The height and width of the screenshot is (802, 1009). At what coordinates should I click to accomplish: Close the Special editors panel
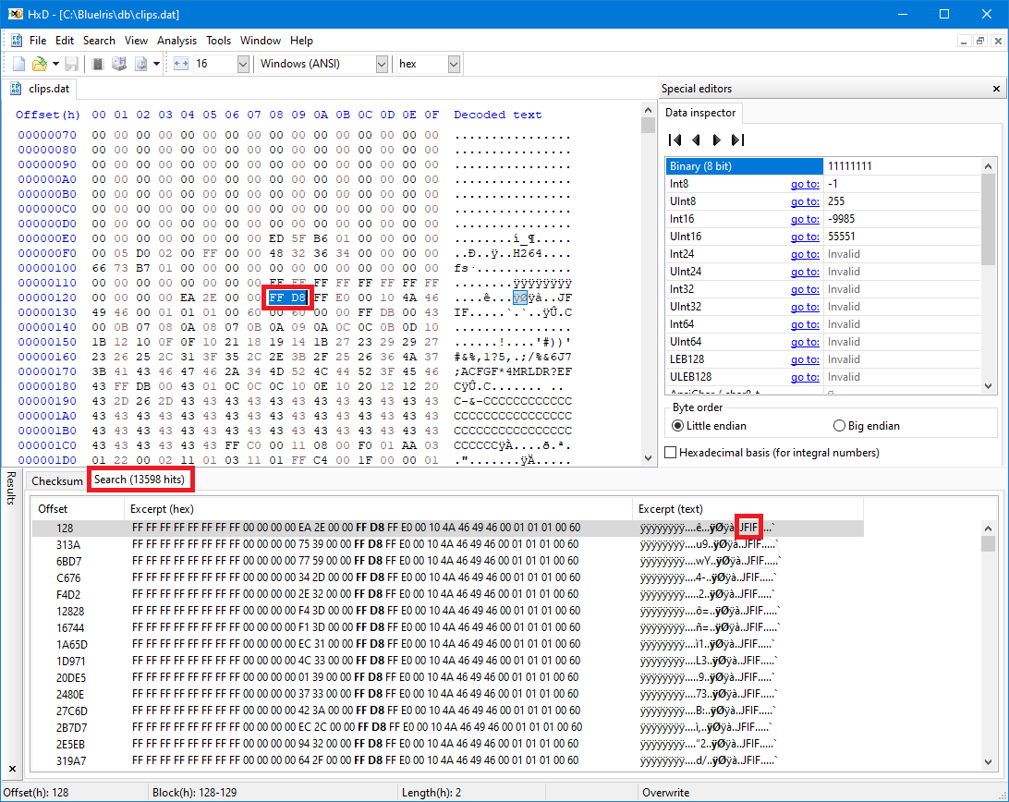pyautogui.click(x=996, y=89)
